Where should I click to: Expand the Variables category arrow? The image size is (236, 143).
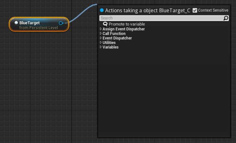coord(101,47)
